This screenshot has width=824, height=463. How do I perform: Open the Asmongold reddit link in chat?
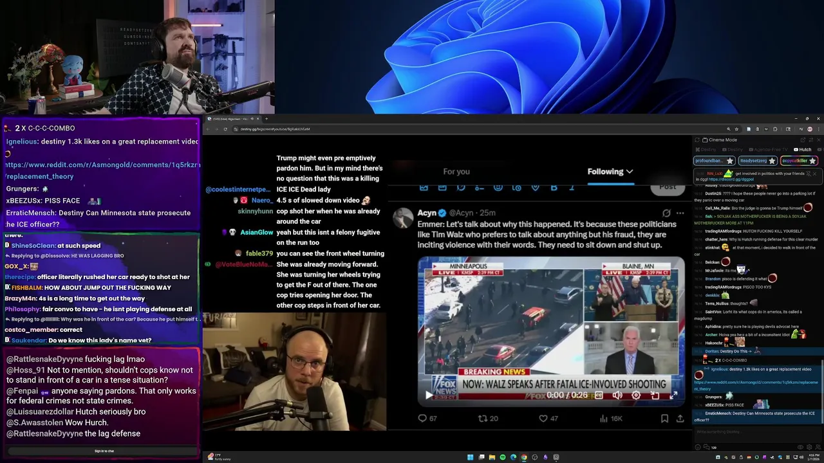click(x=756, y=385)
